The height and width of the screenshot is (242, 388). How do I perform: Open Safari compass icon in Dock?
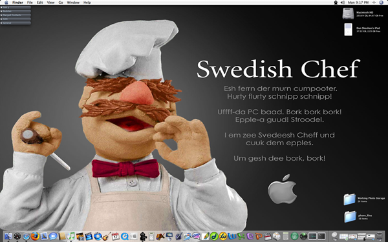[x=26, y=236]
